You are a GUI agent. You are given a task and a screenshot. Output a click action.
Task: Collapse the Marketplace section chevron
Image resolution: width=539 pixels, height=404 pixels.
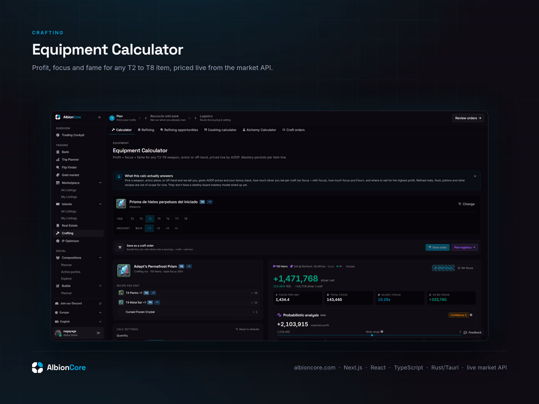point(100,183)
